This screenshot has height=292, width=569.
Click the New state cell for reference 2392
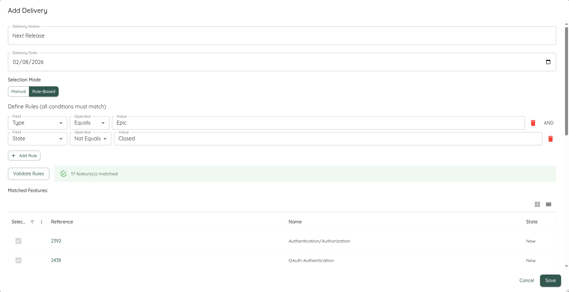(x=531, y=241)
